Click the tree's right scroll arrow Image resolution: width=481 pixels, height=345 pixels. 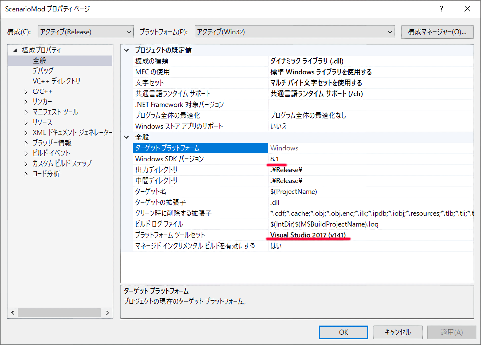click(107, 313)
